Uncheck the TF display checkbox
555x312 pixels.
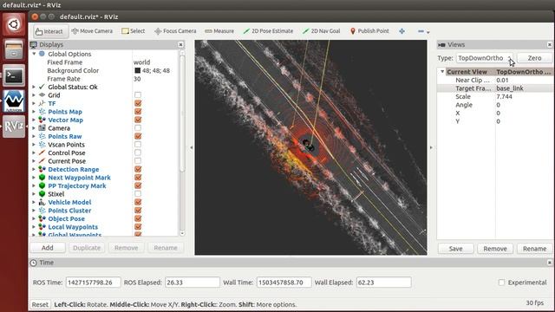pos(138,103)
